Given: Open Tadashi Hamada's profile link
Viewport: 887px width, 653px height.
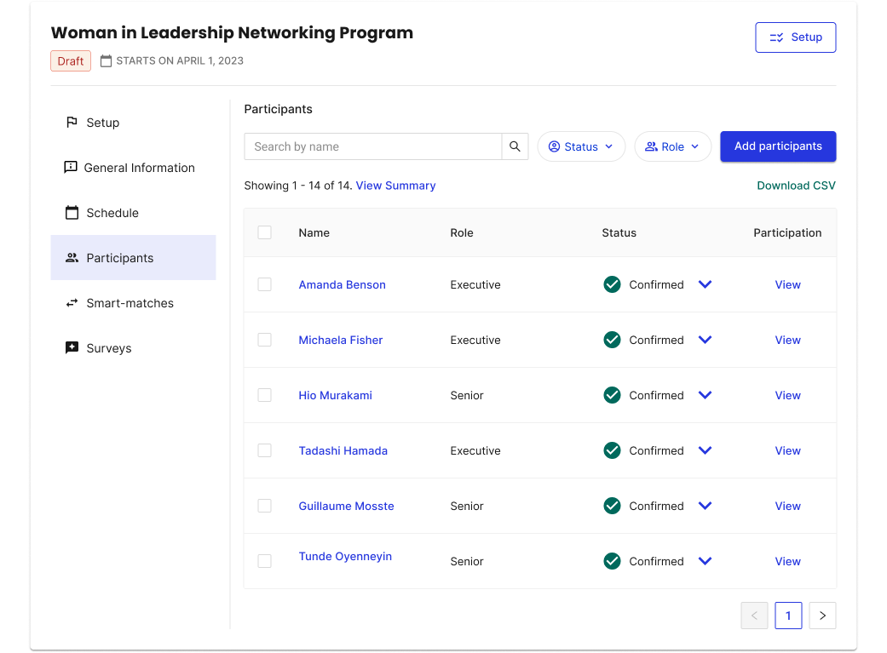Looking at the screenshot, I should pos(343,450).
